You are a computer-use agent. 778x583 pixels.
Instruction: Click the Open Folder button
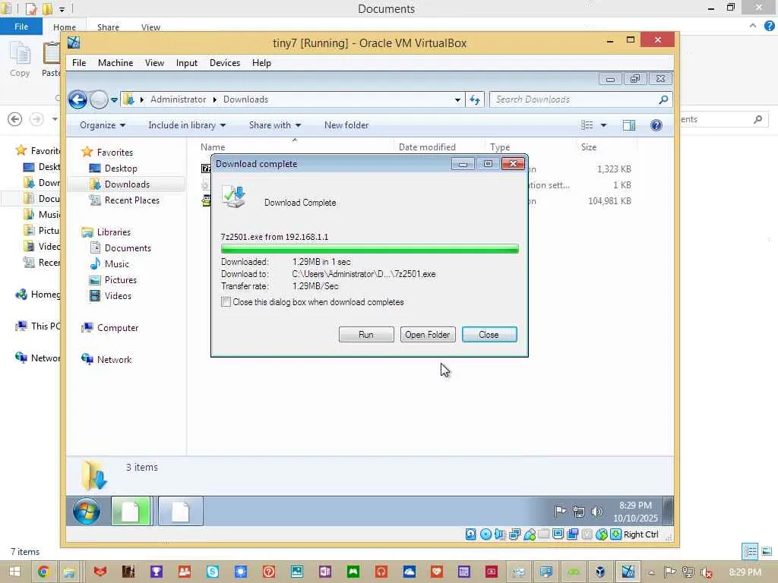tap(428, 335)
